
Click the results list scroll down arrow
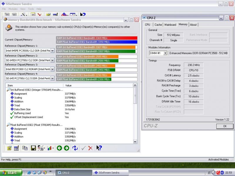135,141
